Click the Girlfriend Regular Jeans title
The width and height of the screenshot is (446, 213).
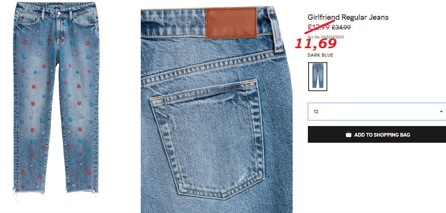[348, 17]
